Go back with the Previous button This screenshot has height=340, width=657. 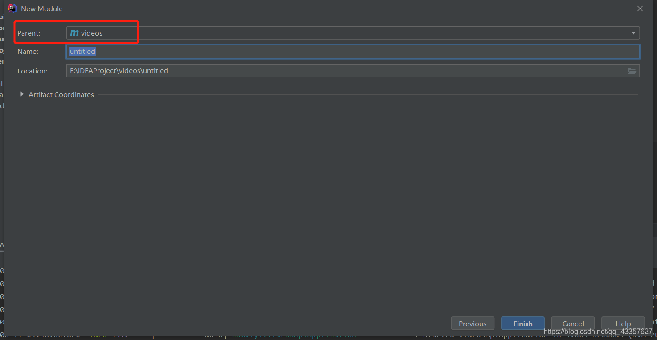click(473, 324)
